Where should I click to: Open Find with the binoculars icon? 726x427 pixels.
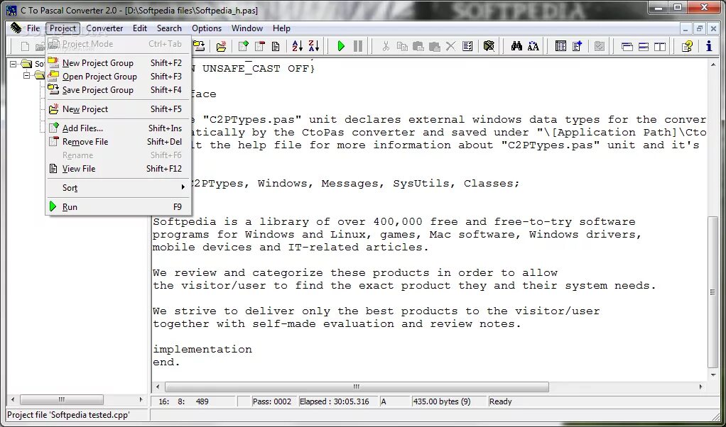click(516, 46)
